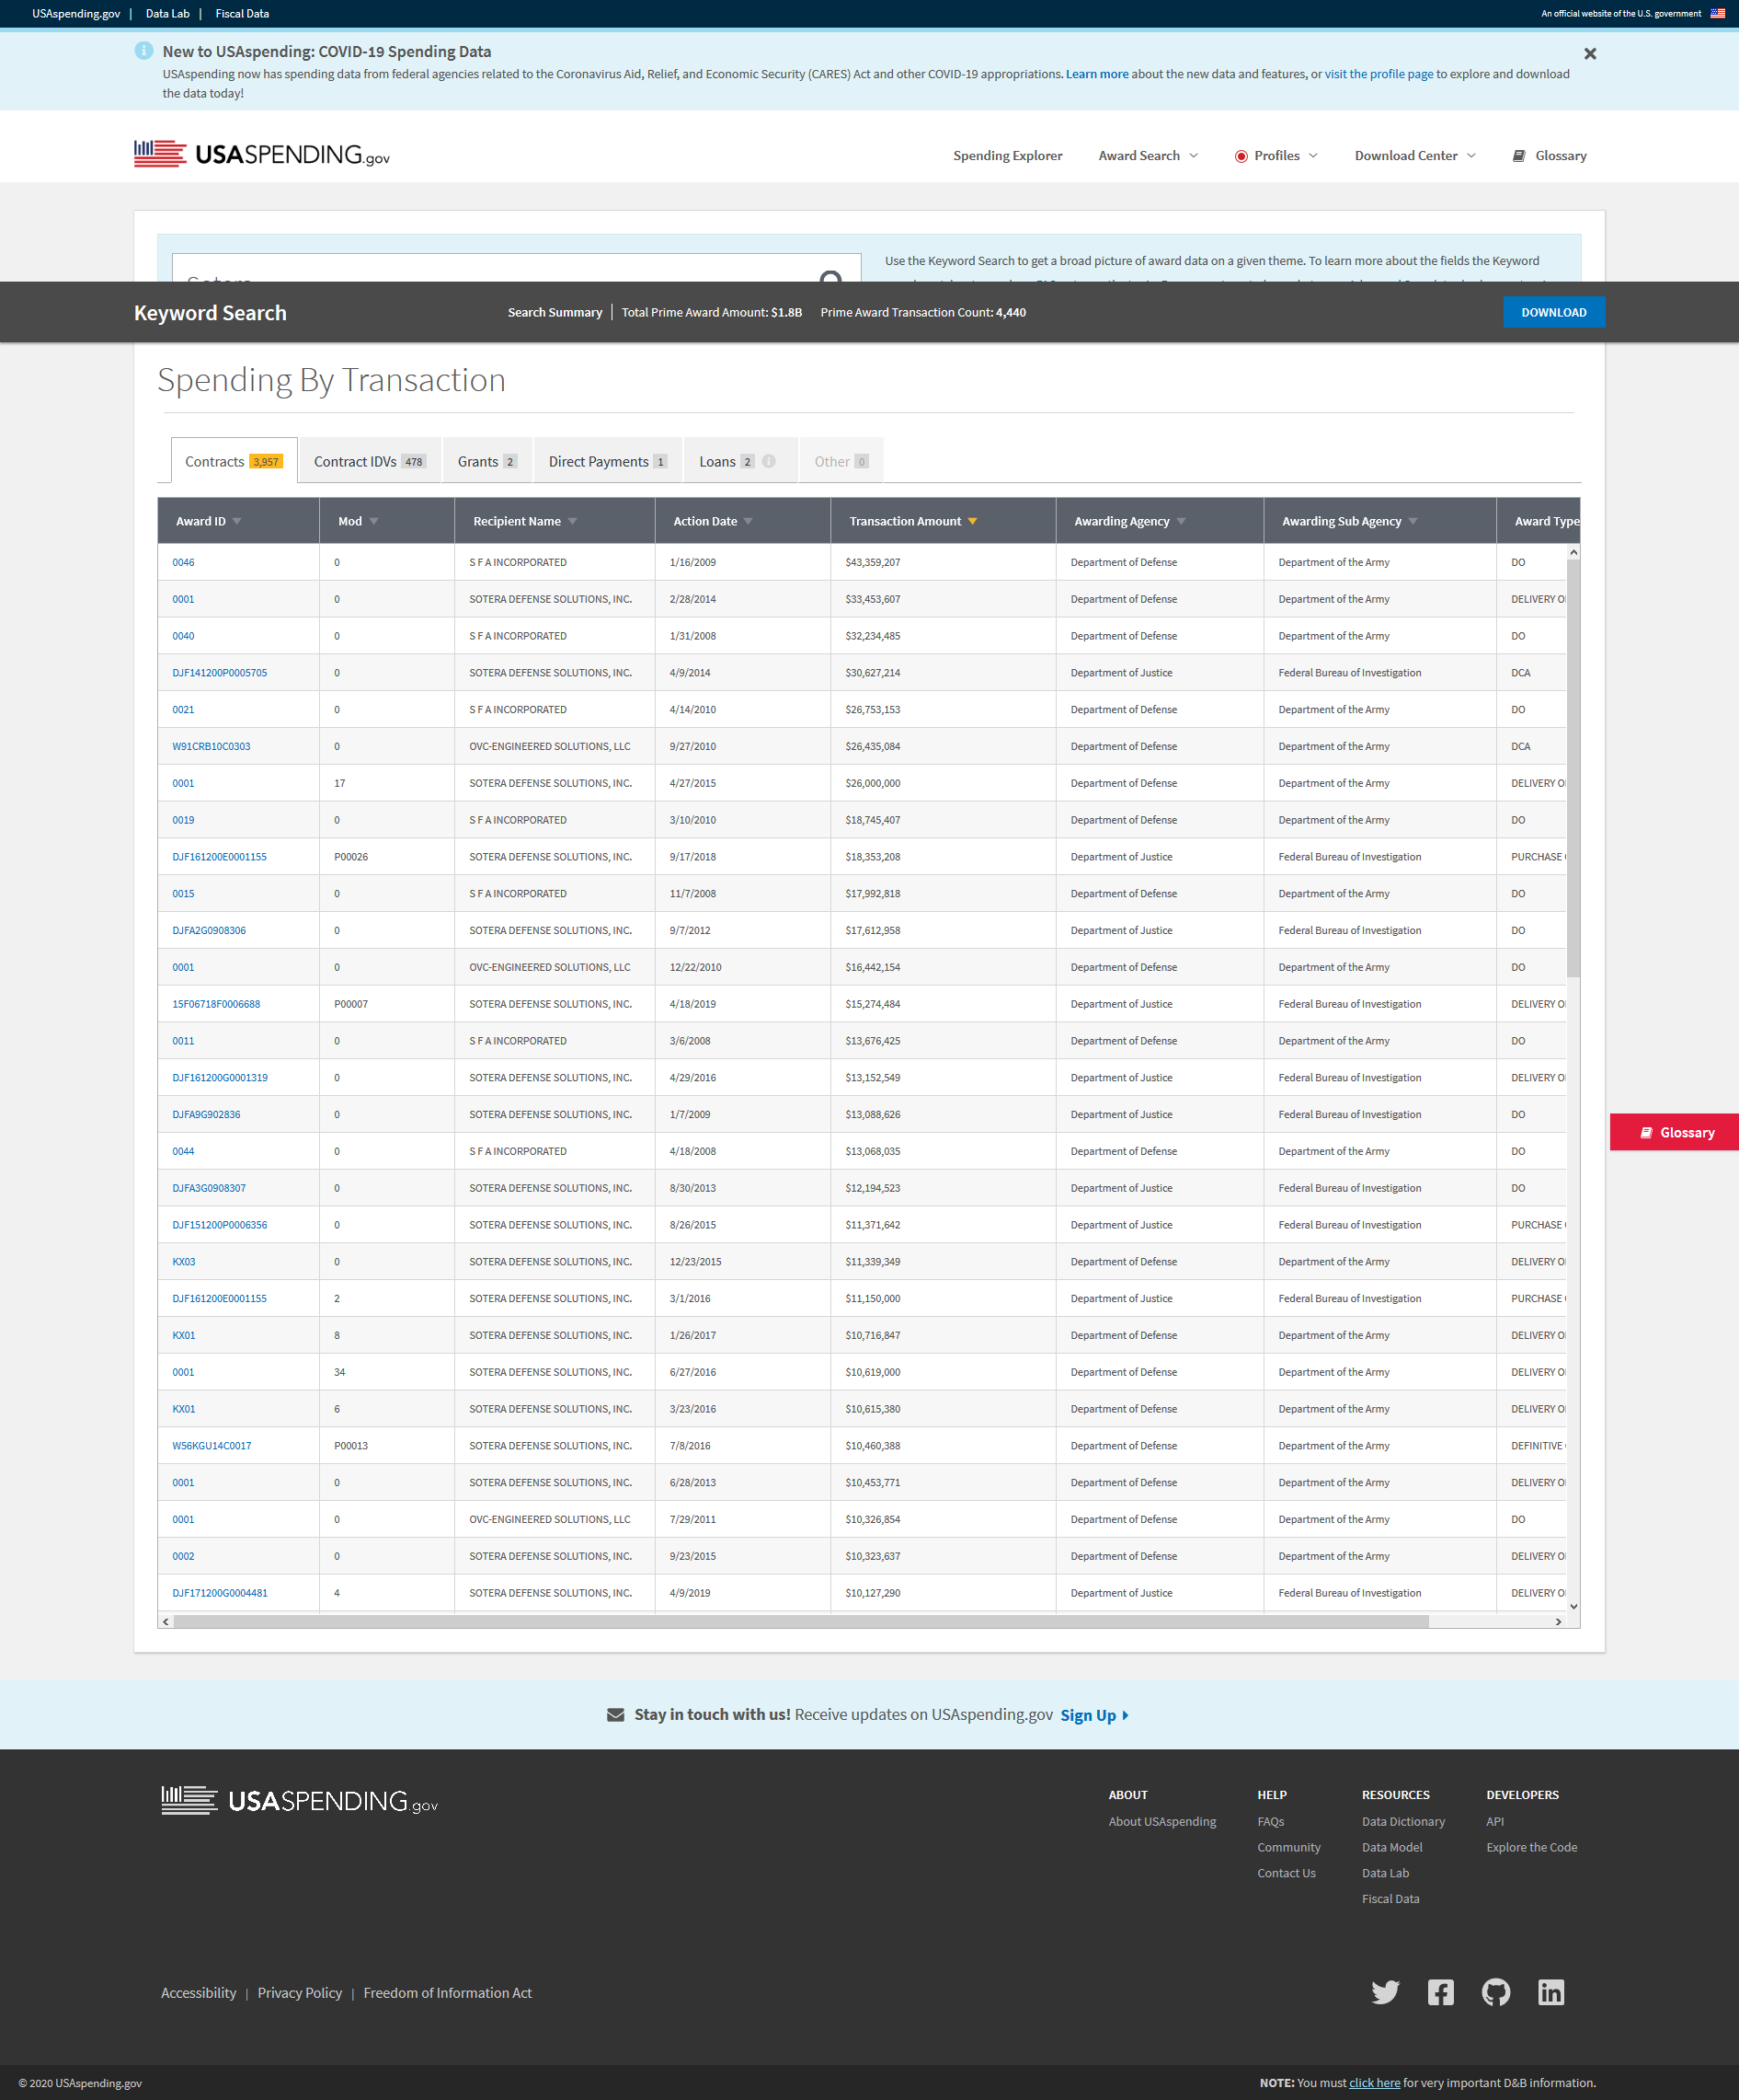Open award W91CRB10C0303 link
The width and height of the screenshot is (1739, 2100).
click(x=211, y=747)
